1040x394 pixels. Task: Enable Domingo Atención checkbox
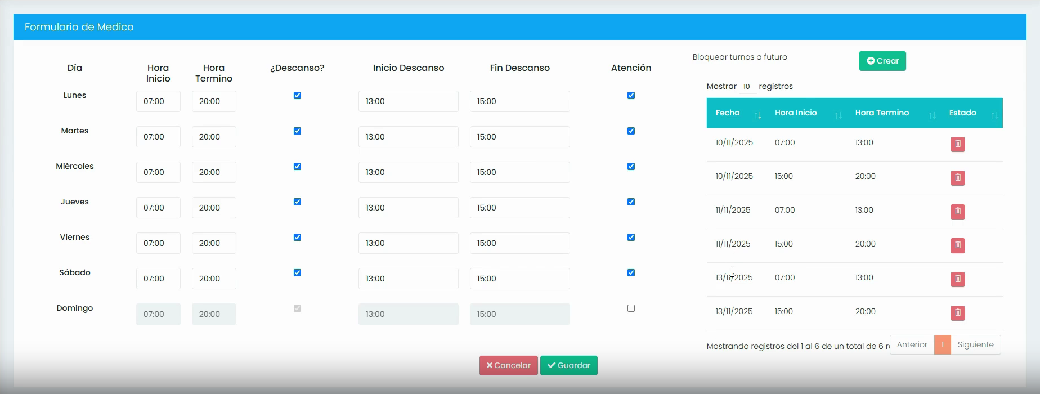[x=631, y=308]
